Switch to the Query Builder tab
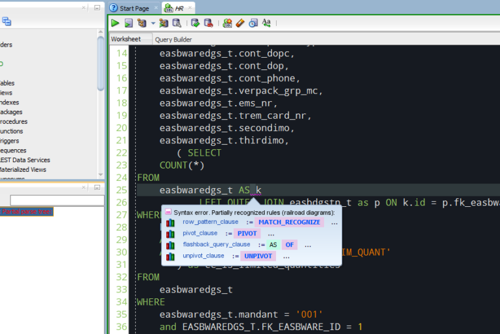 [x=173, y=40]
